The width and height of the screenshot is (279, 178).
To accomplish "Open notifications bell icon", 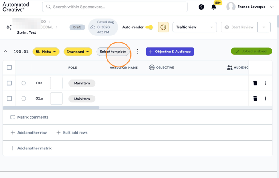I will point(214,7).
